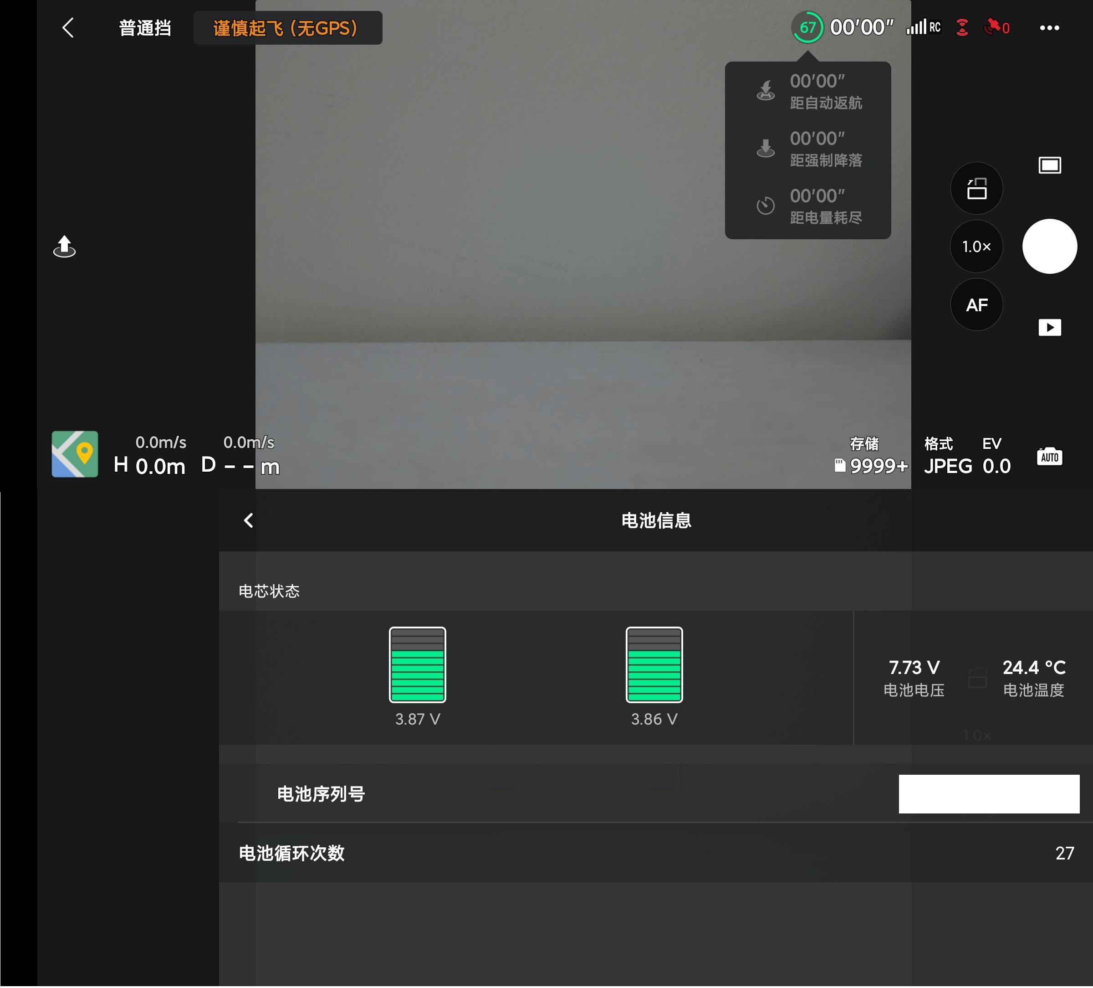Open the playback gallery icon
Viewport: 1093px width, 988px height.
tap(1050, 327)
